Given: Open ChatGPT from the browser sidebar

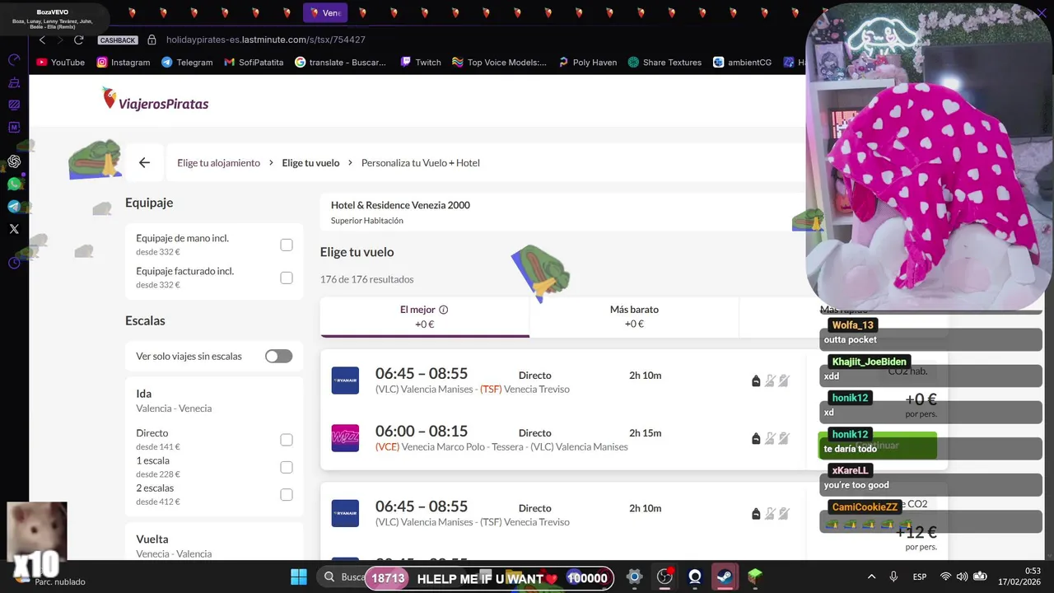Looking at the screenshot, I should (x=14, y=161).
